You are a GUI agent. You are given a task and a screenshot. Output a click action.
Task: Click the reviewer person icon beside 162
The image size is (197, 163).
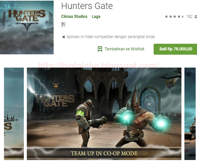[196, 17]
